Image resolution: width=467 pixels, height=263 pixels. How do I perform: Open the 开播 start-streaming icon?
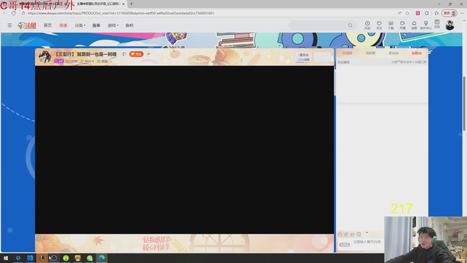pos(402,25)
